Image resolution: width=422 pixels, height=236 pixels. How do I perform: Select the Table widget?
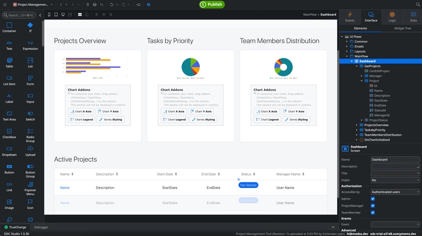9,63
